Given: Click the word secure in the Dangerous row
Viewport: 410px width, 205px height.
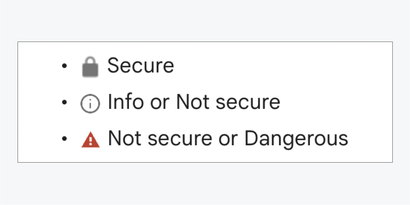Looking at the screenshot, I should 180,139.
